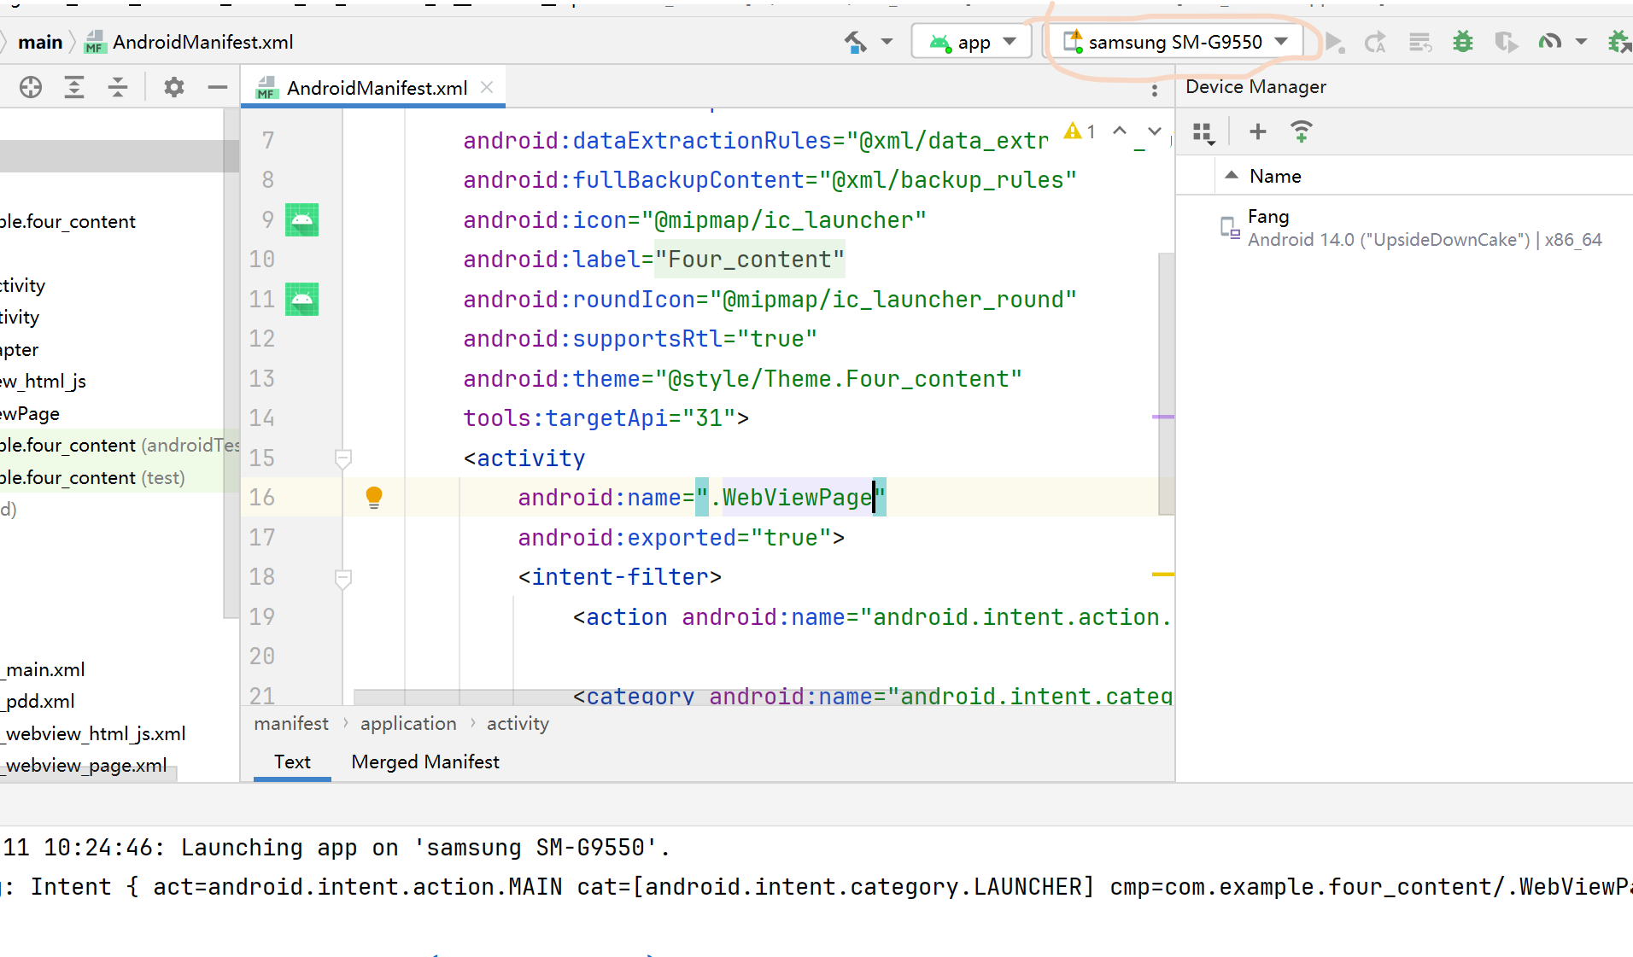This screenshot has width=1633, height=957.
Task: Go to next highlighted error arrow
Action: [x=1155, y=131]
